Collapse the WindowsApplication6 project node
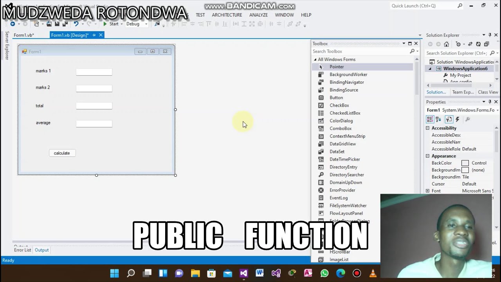501x282 pixels. point(430,69)
